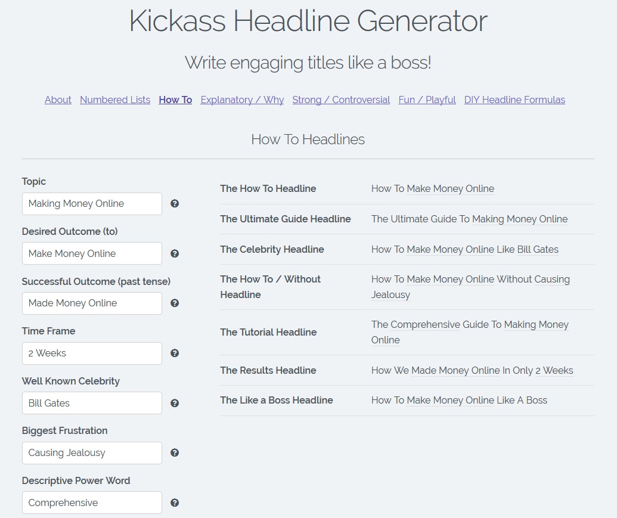Click the Well Known Celebrity input field
This screenshot has height=518, width=617.
(91, 403)
